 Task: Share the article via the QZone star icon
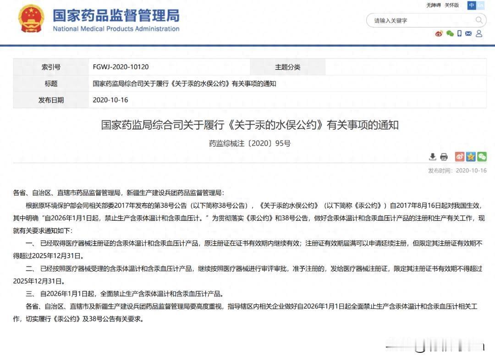point(471,157)
